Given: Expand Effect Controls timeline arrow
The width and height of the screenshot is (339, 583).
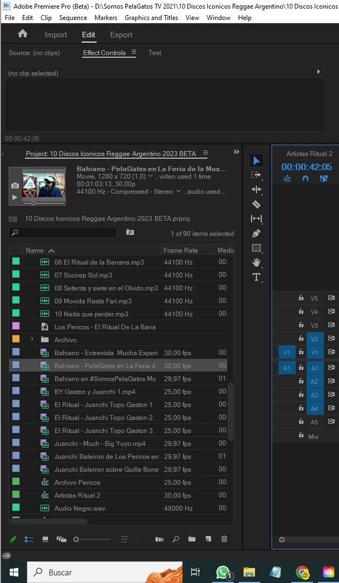Looking at the screenshot, I should pyautogui.click(x=318, y=72).
